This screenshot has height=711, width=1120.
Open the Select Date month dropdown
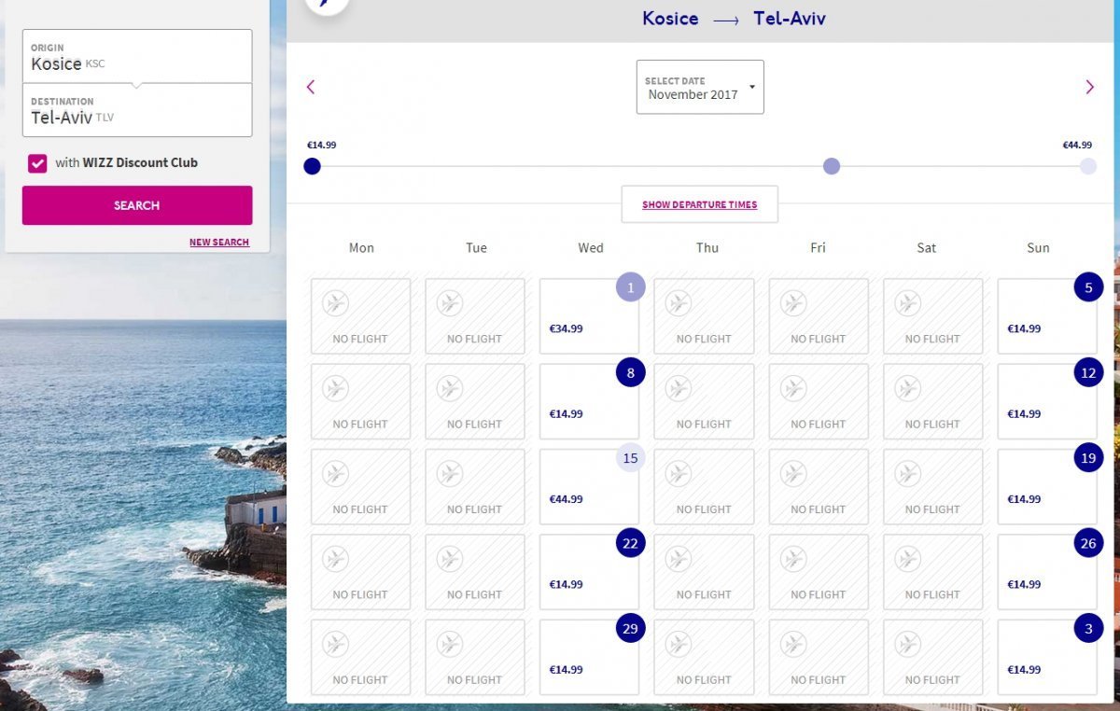(x=700, y=88)
